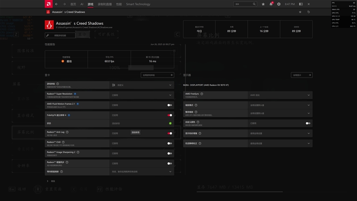Show help for 自定义颜色
Viewport: 357px width, 201px height.
(198, 122)
